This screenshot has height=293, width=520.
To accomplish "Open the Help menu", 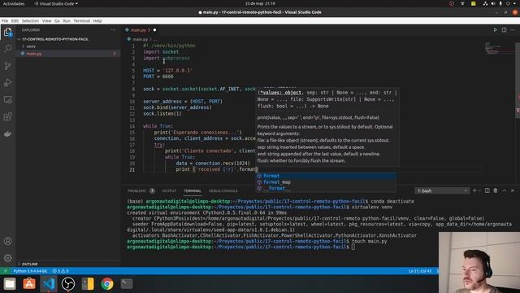I will pyautogui.click(x=97, y=21).
